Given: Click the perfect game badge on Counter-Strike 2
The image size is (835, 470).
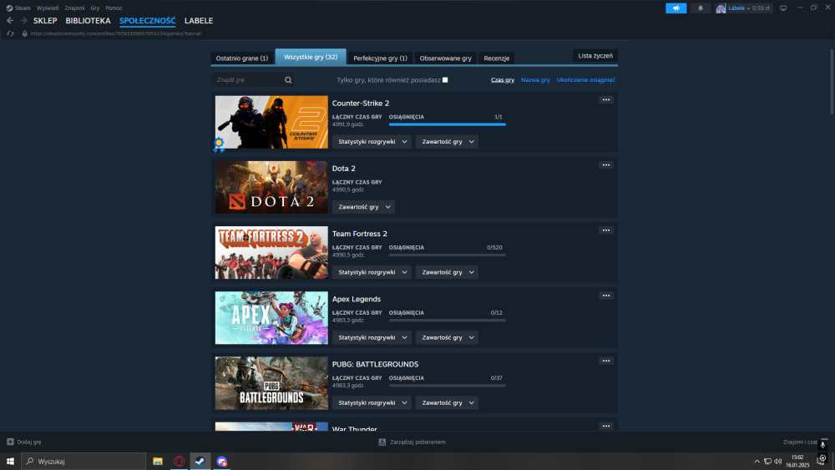Looking at the screenshot, I should coord(219,144).
